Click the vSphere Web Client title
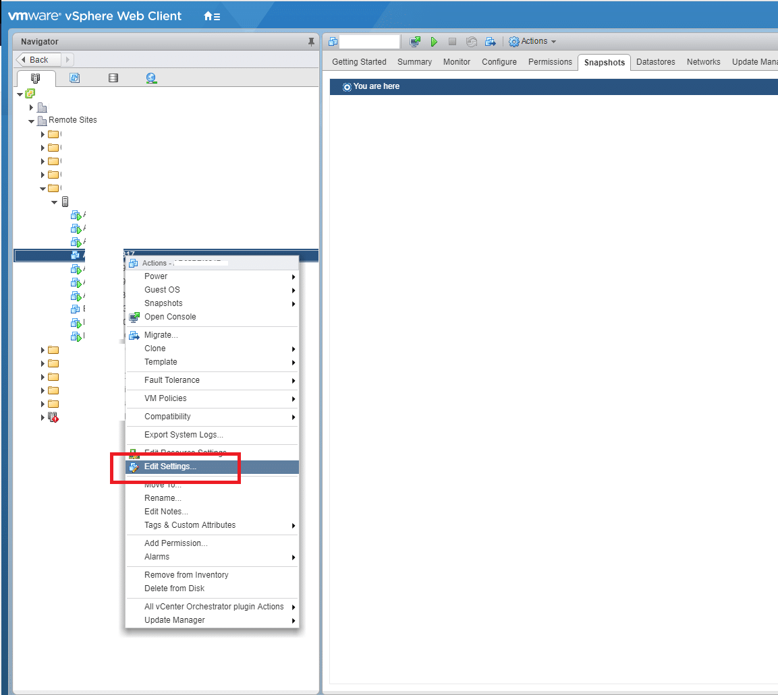 (123, 16)
